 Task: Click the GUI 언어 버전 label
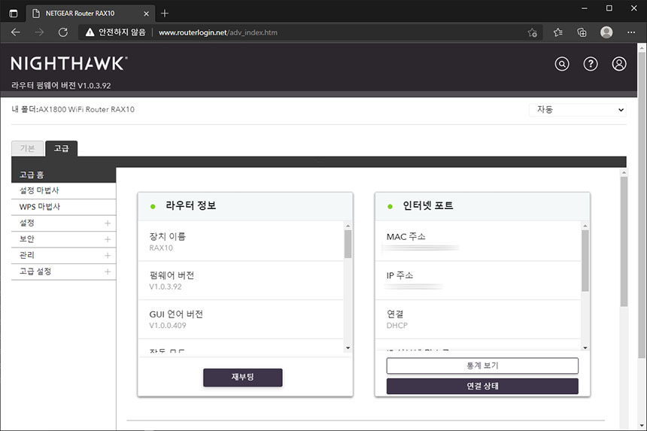[176, 314]
